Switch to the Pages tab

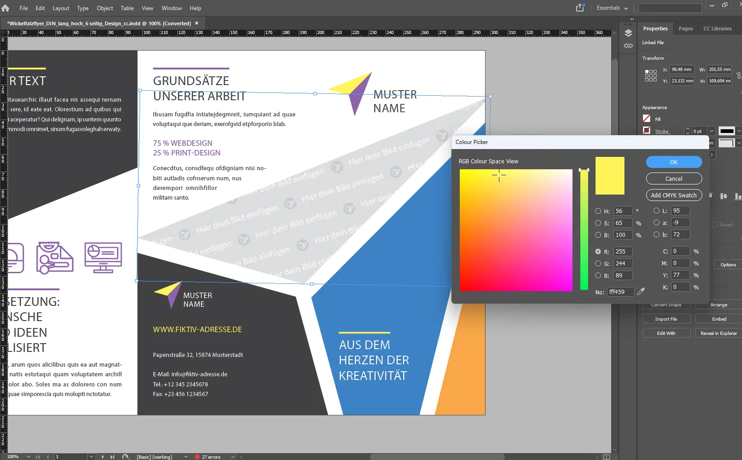[685, 29]
